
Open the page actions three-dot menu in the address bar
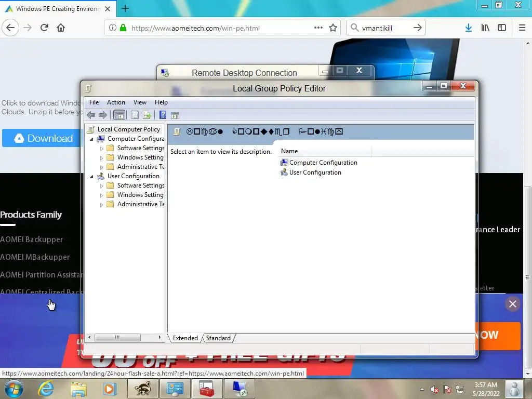(x=318, y=28)
